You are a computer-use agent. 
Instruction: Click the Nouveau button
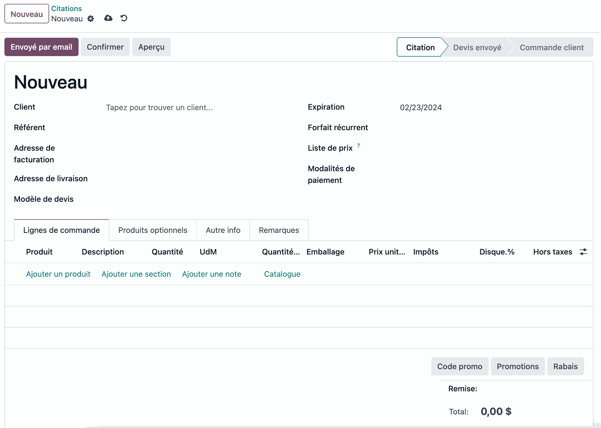tap(27, 14)
